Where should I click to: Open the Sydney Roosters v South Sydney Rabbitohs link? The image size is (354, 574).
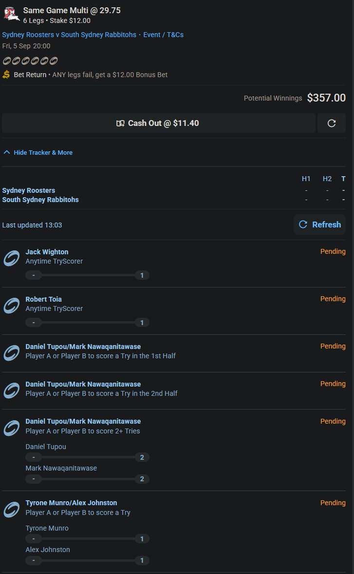coord(69,35)
